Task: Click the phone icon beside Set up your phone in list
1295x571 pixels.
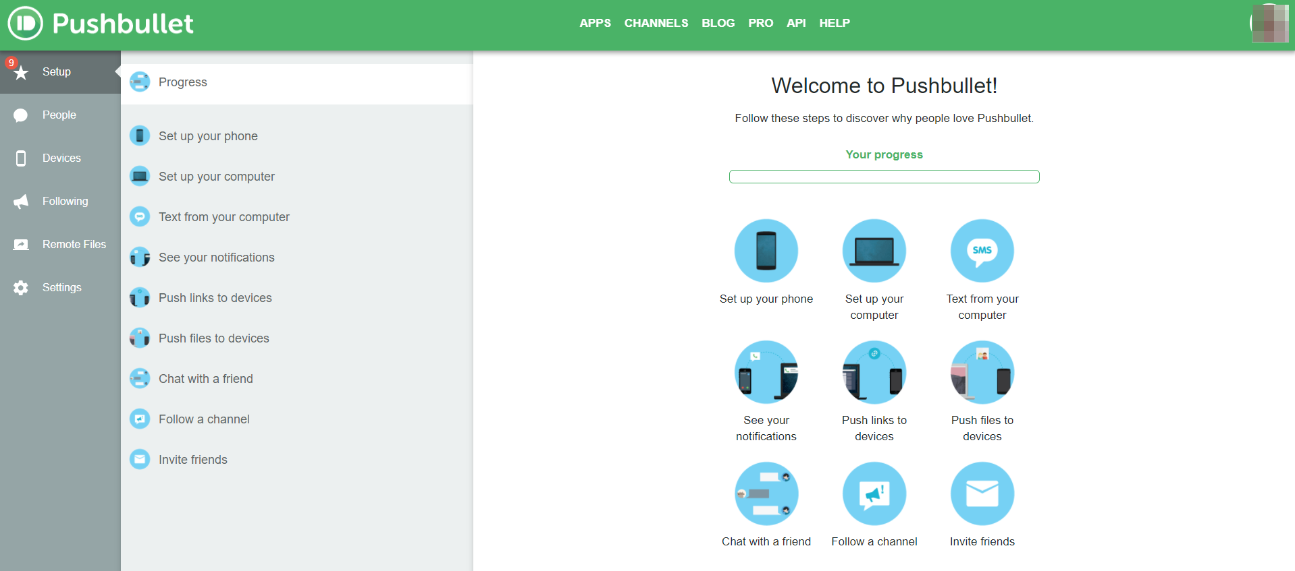Action: 140,136
